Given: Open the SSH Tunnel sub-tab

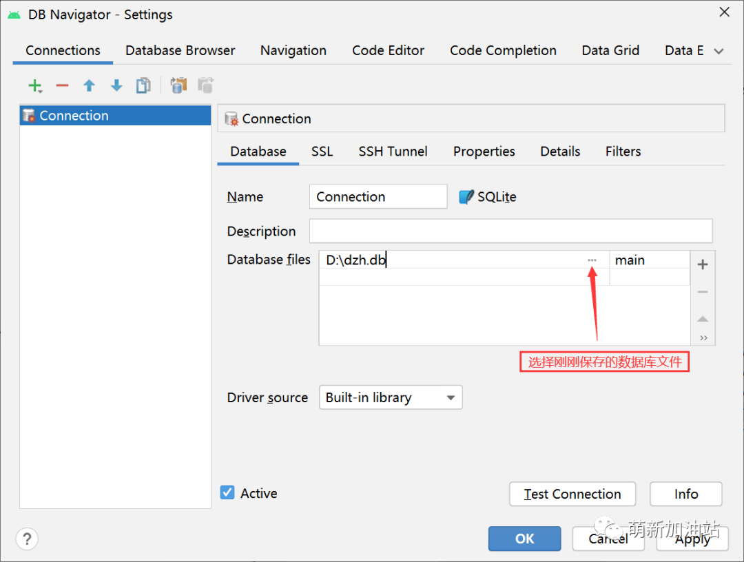Looking at the screenshot, I should [393, 152].
